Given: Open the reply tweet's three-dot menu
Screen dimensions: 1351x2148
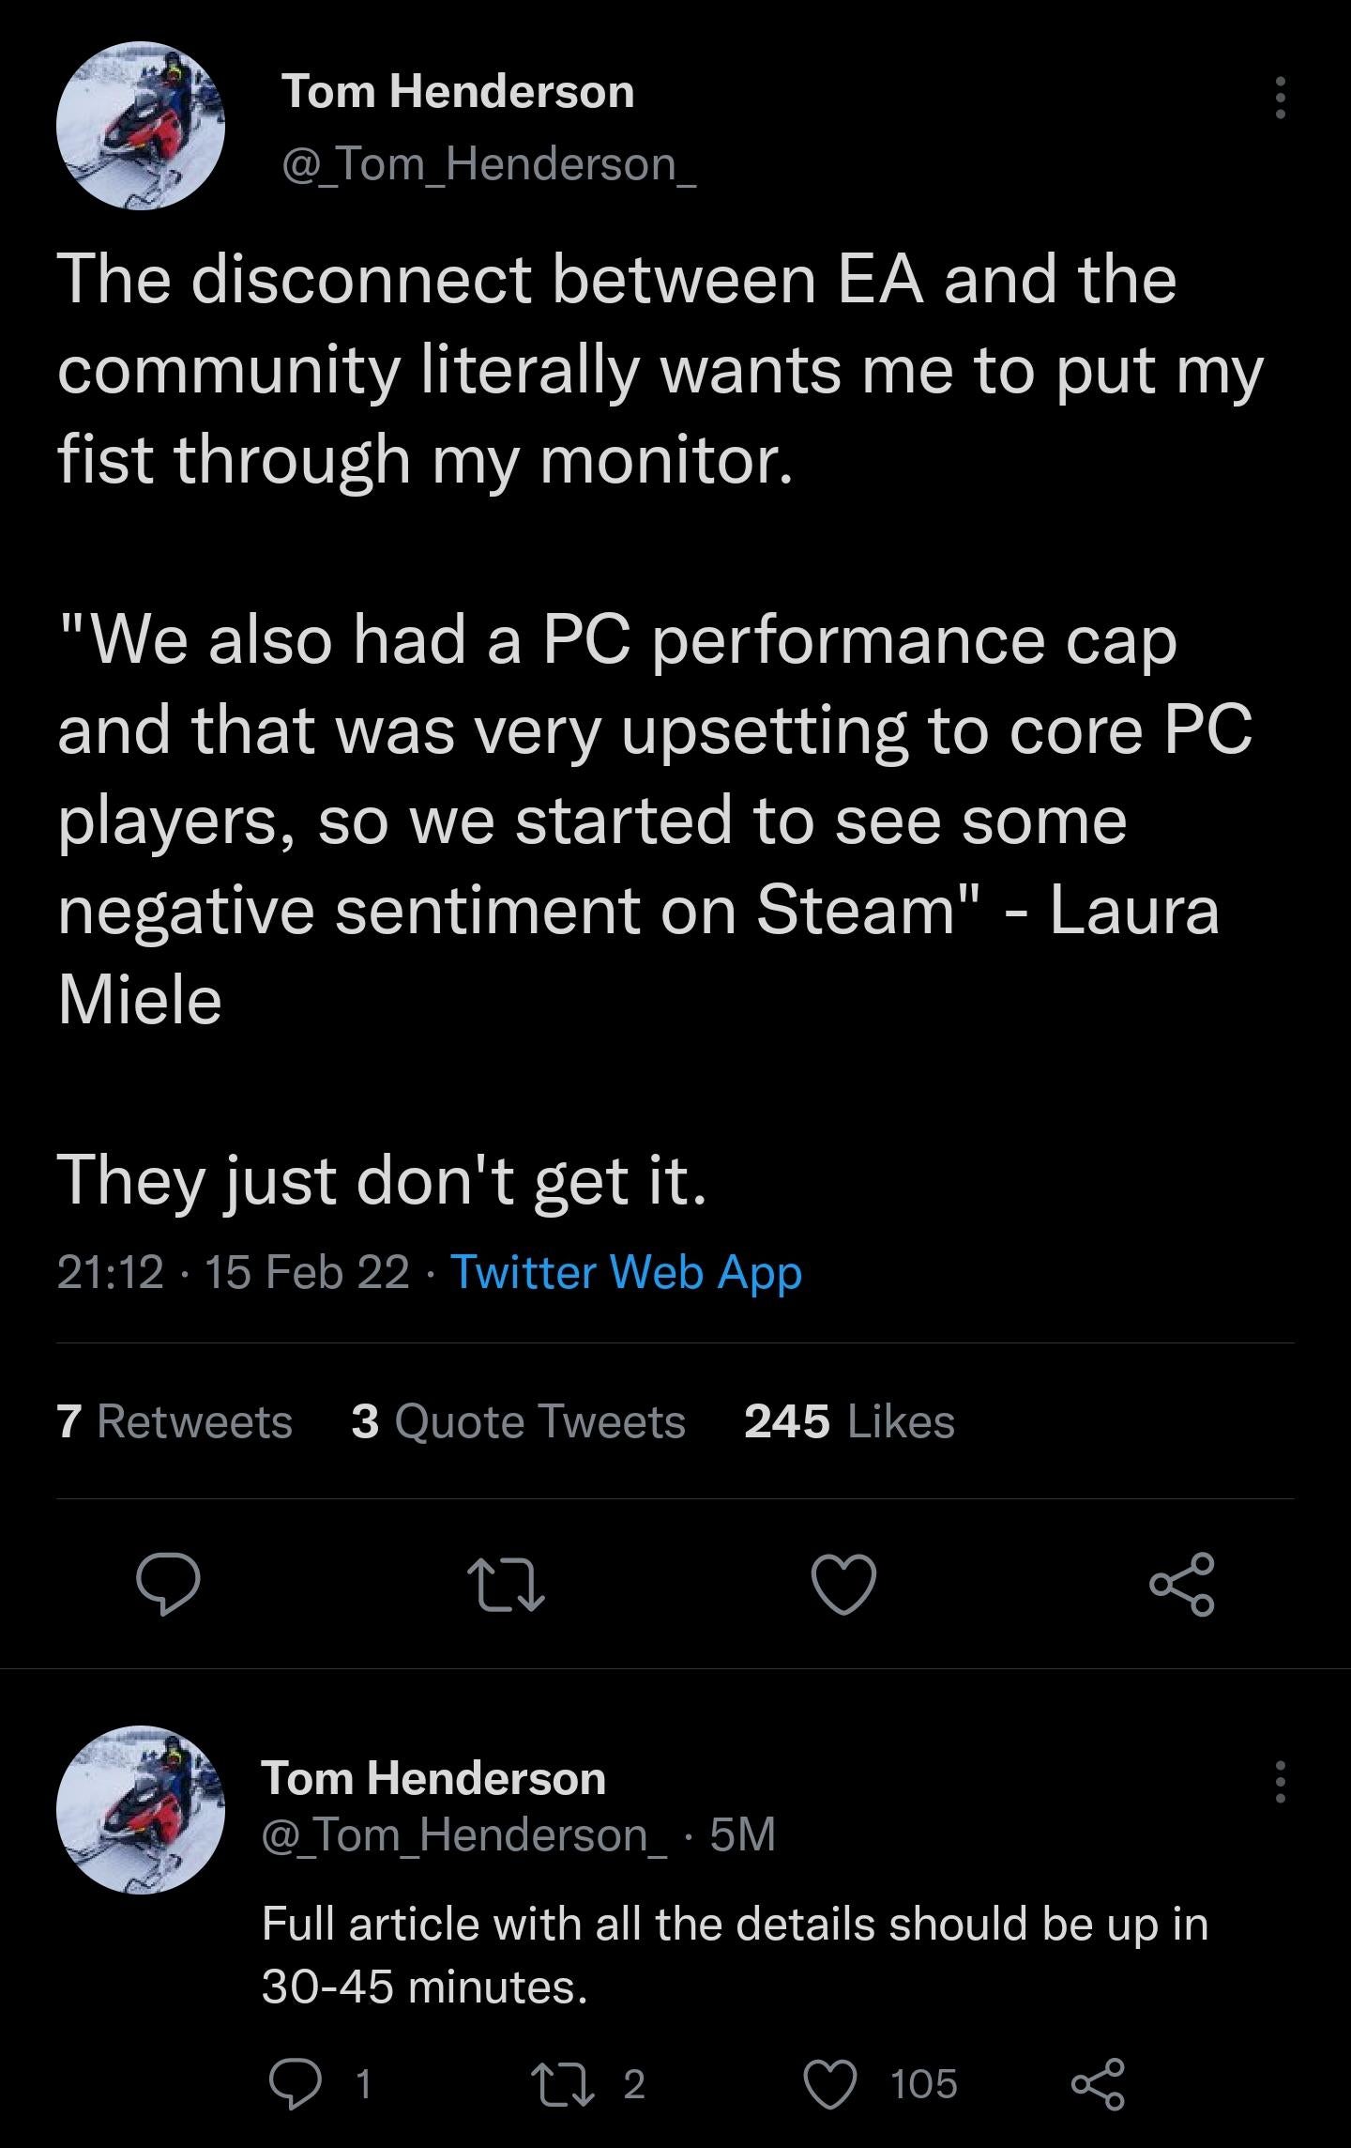Looking at the screenshot, I should click(x=1279, y=1781).
